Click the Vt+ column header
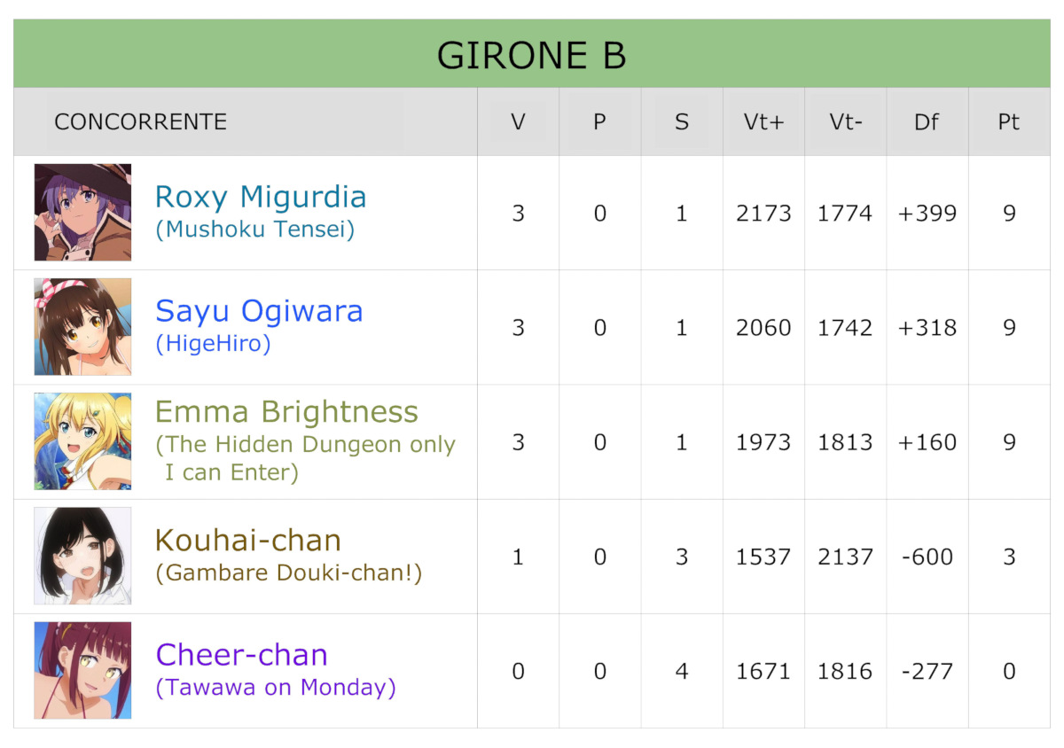Screen dimensions: 1064x748 tap(763, 122)
